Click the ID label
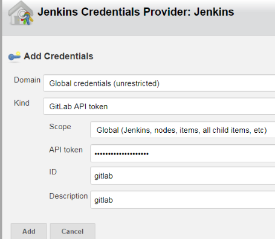Viewport: 275px width, 239px height. (x=53, y=172)
